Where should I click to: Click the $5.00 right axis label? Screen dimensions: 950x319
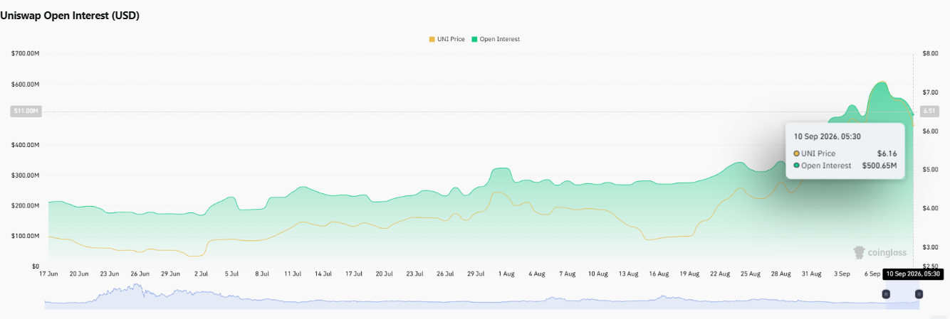point(930,170)
